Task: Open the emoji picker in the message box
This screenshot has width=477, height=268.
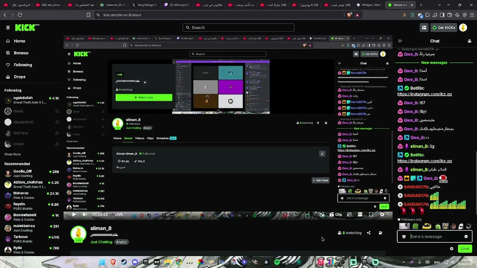Action: pyautogui.click(x=466, y=236)
